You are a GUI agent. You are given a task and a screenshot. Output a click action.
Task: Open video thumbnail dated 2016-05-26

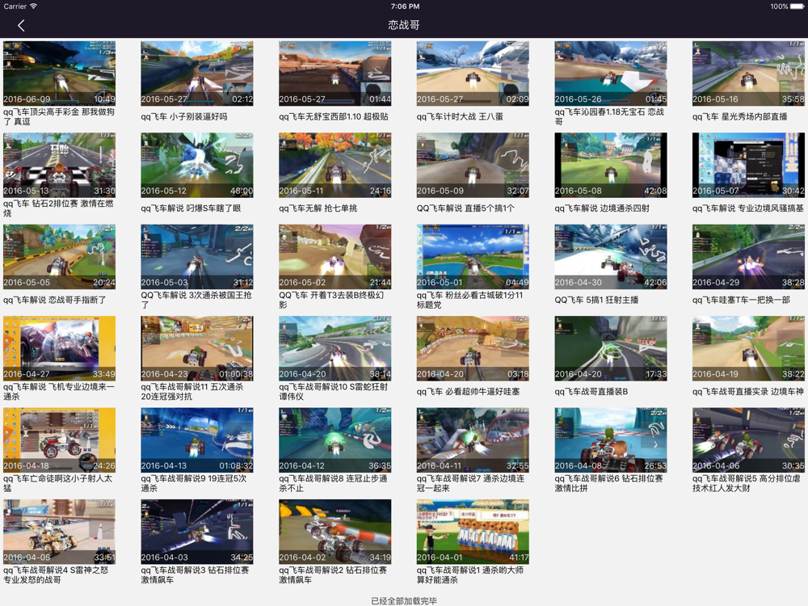(x=611, y=74)
